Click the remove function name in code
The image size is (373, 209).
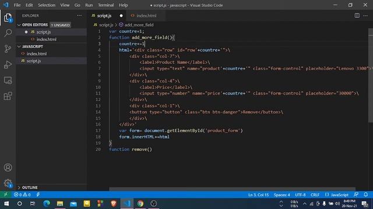[x=139, y=149]
